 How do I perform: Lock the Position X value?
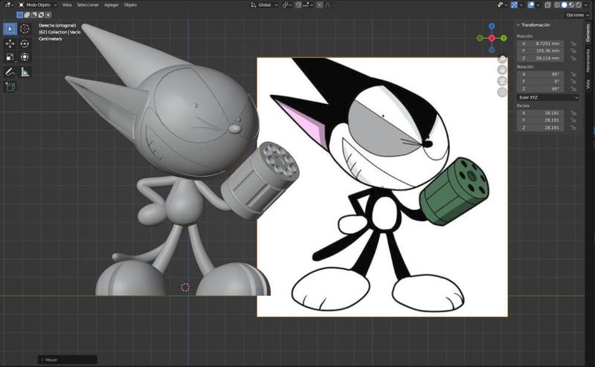tap(573, 44)
